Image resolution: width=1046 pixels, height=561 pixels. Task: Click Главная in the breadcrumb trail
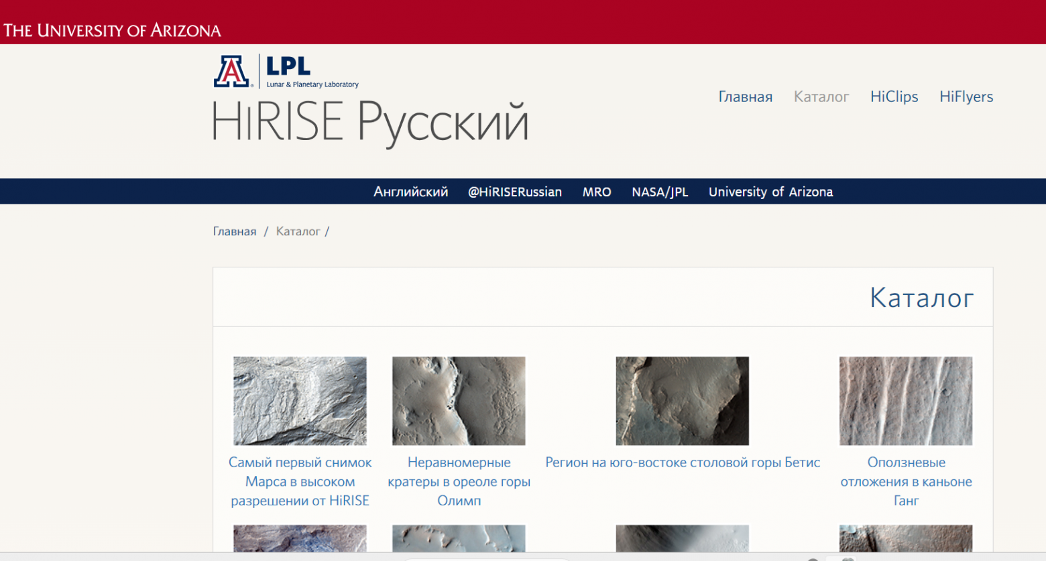[x=235, y=231]
